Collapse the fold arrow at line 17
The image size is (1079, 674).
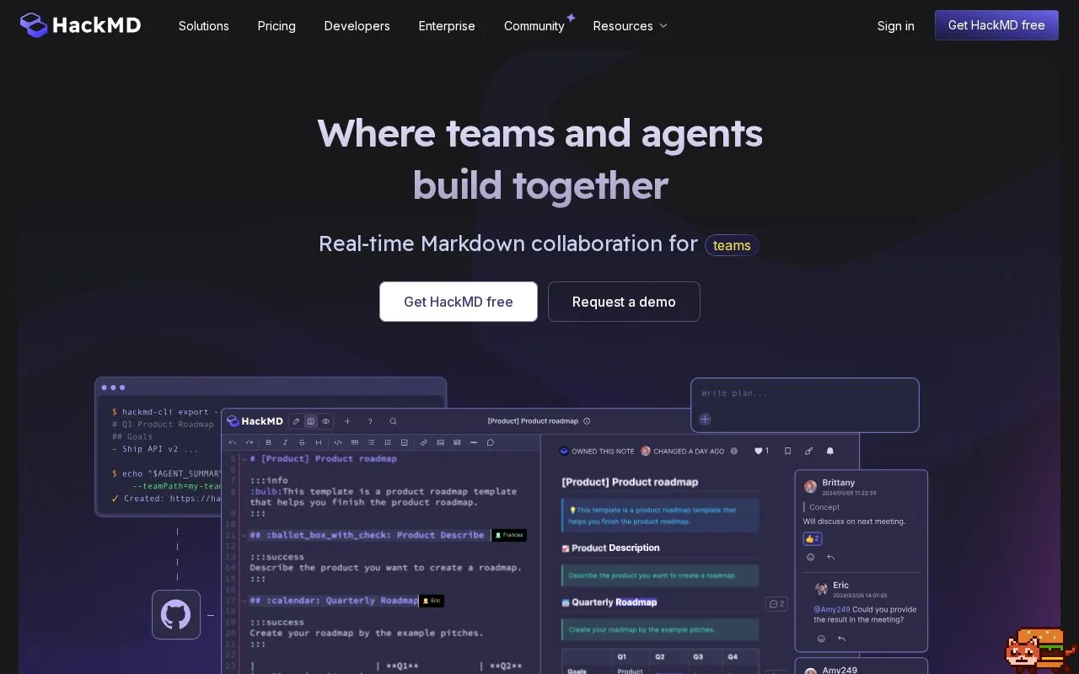(244, 601)
